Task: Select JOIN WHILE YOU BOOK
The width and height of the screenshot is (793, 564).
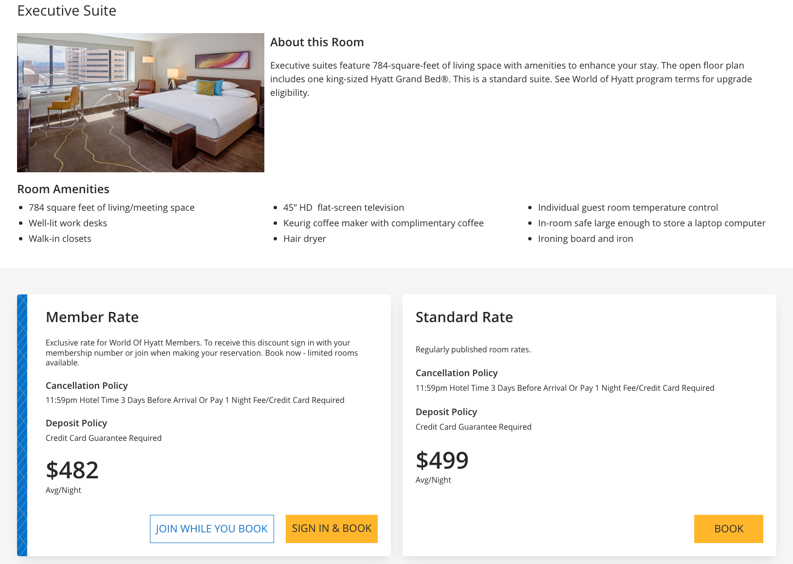Action: (212, 529)
